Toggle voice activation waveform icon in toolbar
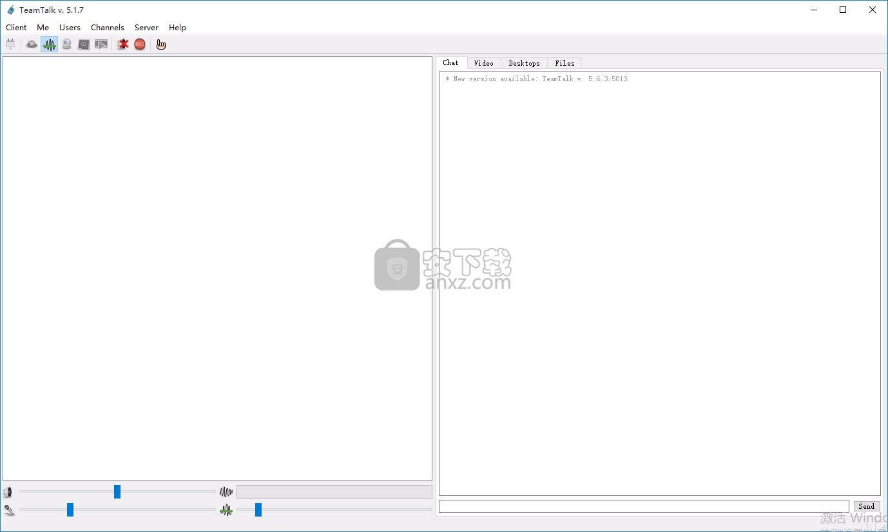Screen dimensions: 888x532 49,44
